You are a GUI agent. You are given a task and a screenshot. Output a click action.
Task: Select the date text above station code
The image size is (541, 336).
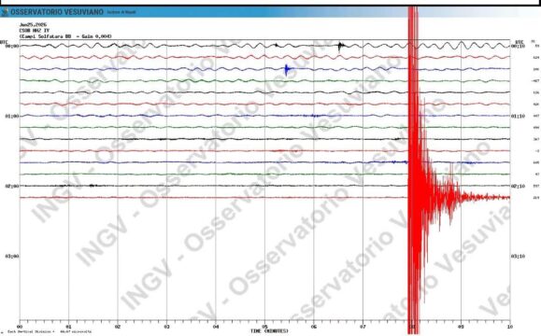33,25
